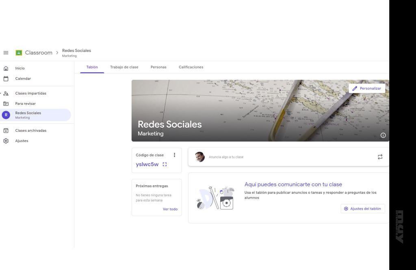Go to Inicio in the sidebar
The height and width of the screenshot is (270, 416).
pyautogui.click(x=20, y=69)
